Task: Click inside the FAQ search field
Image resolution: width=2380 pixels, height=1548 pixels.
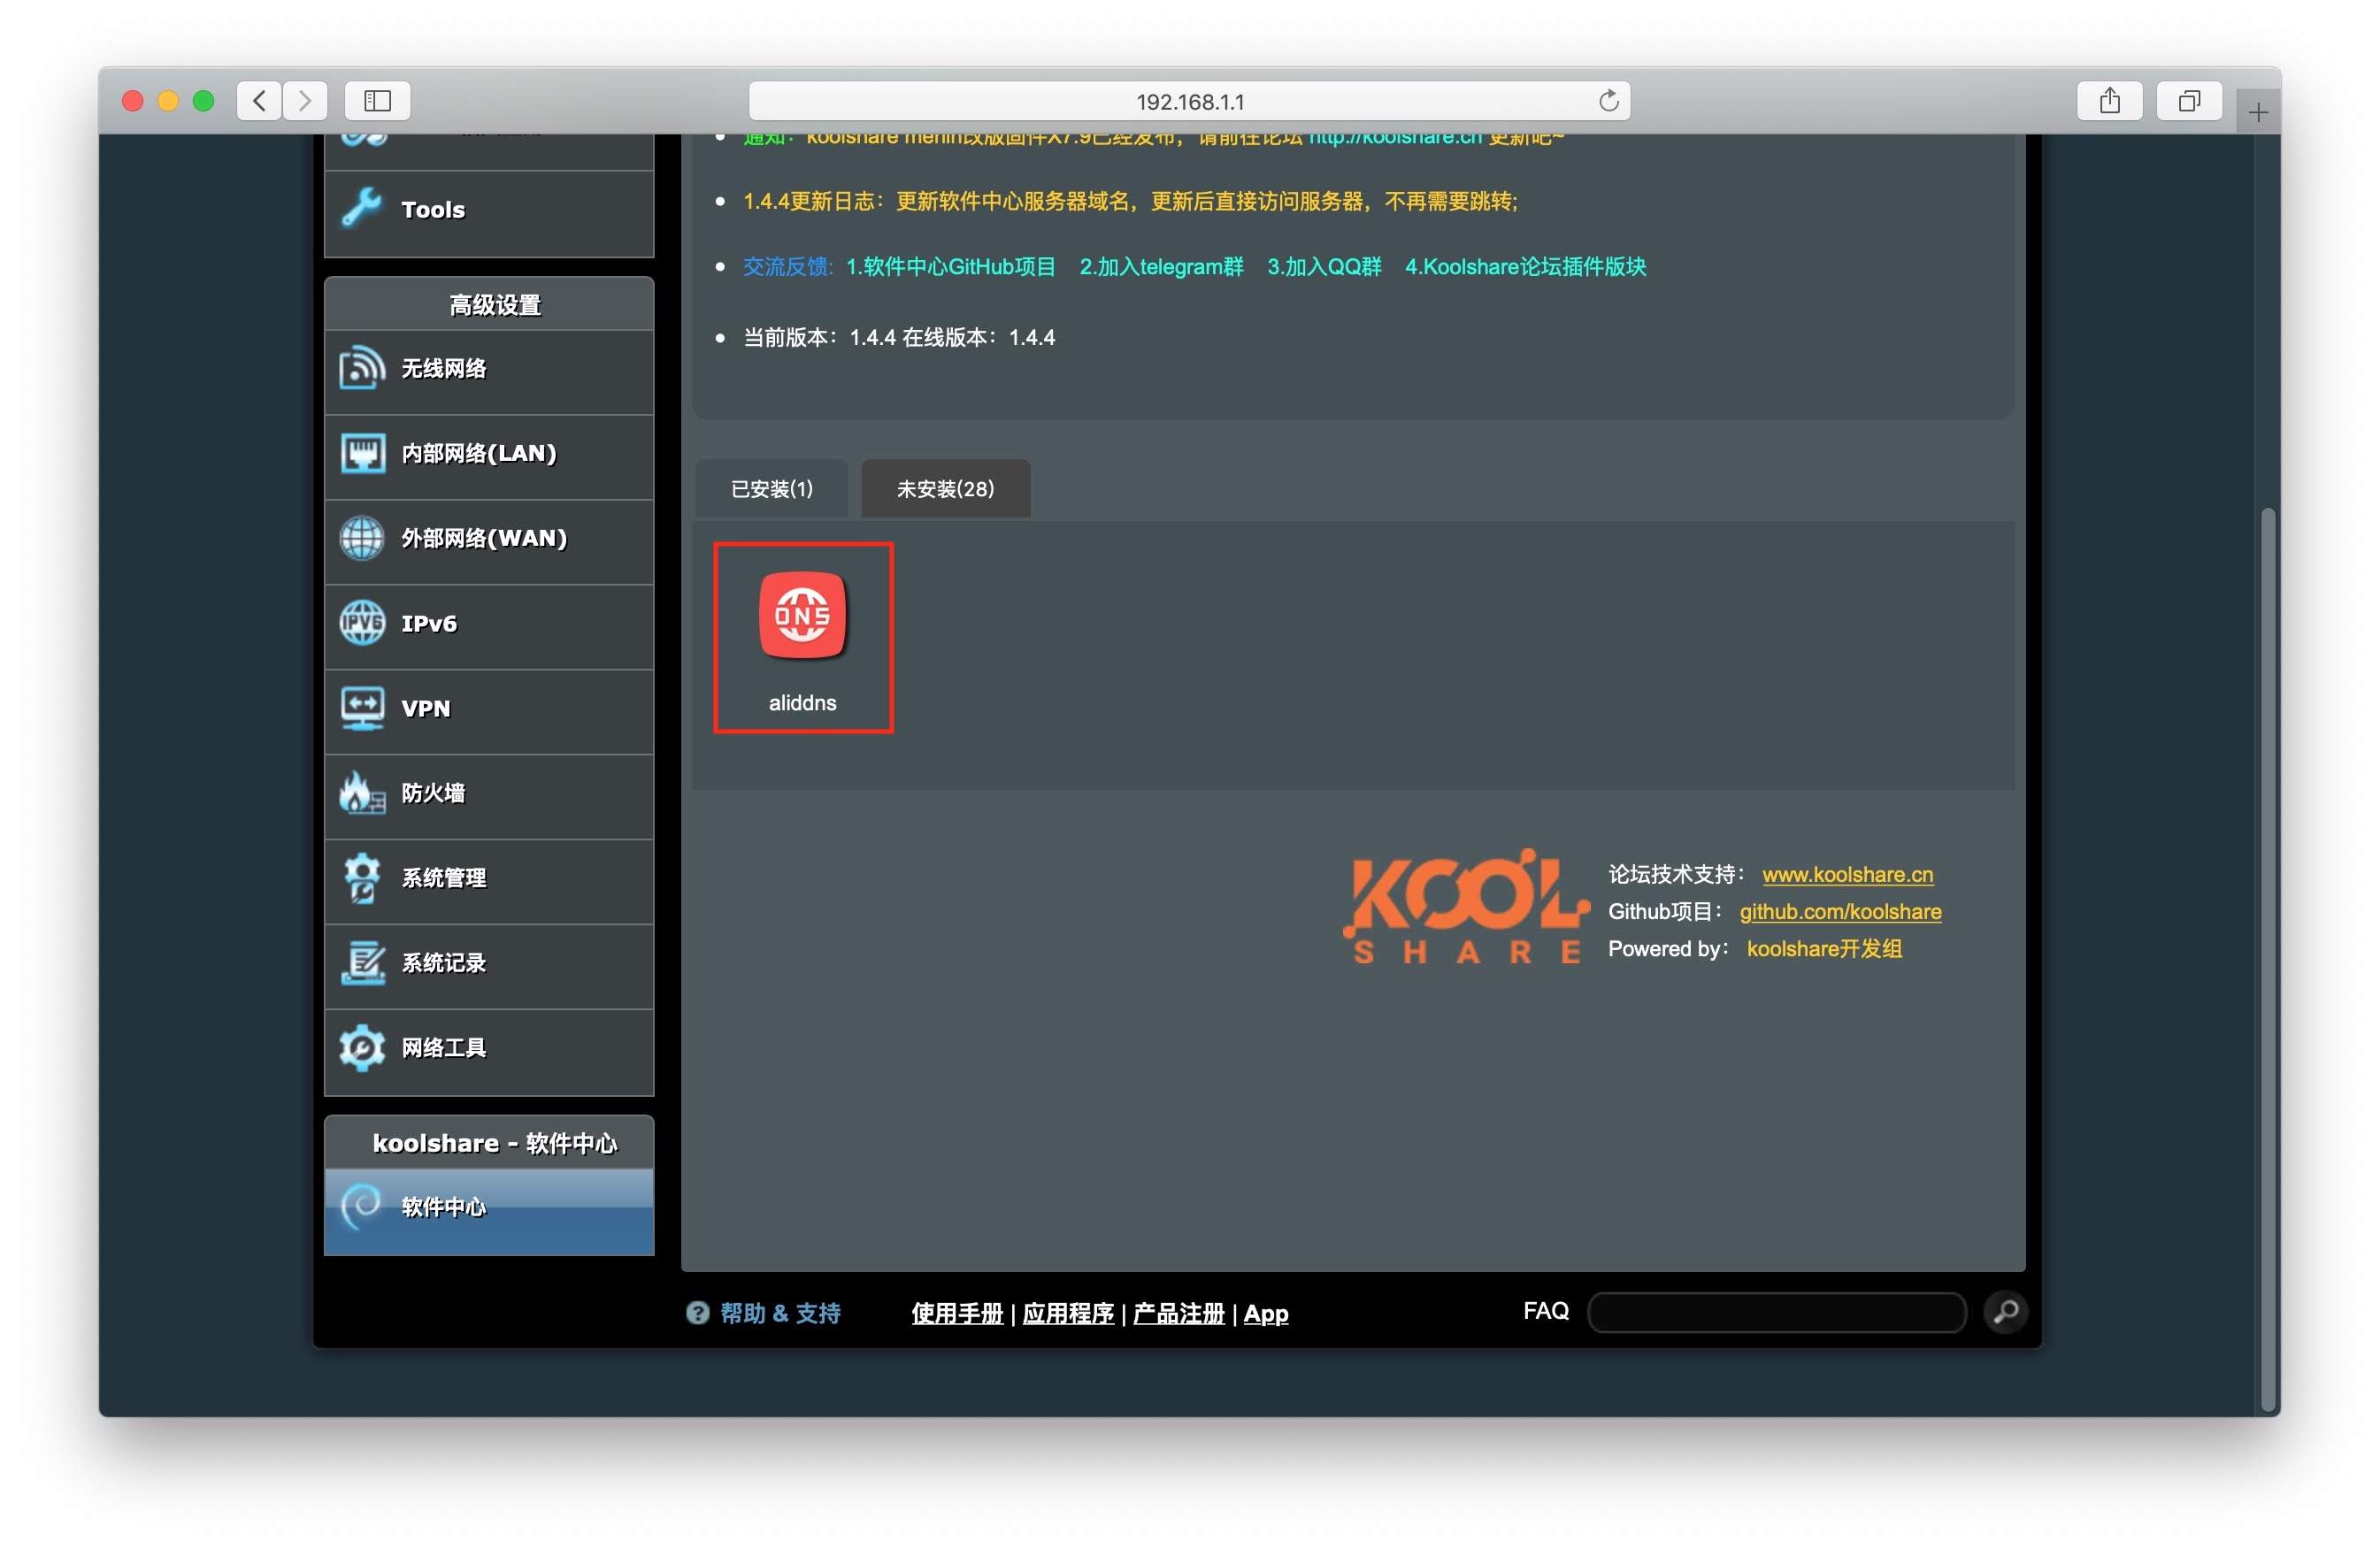Action: click(1776, 1312)
